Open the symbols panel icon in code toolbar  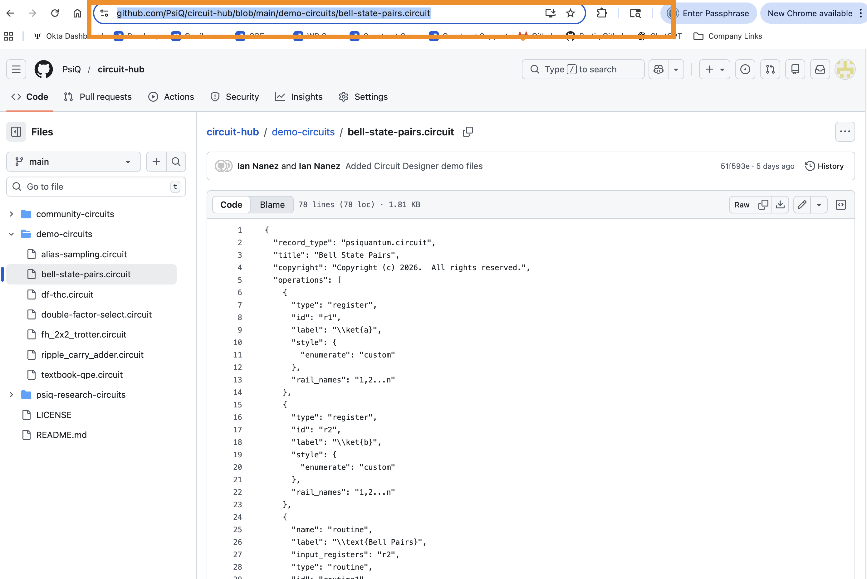(841, 205)
